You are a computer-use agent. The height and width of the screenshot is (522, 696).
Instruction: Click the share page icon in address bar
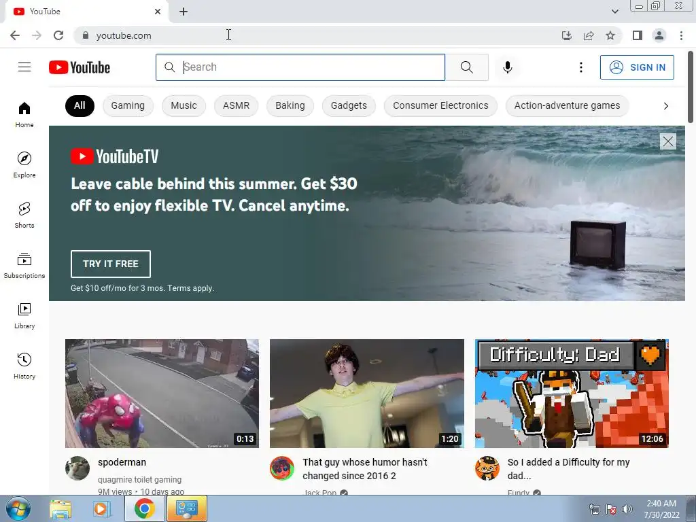coord(589,35)
